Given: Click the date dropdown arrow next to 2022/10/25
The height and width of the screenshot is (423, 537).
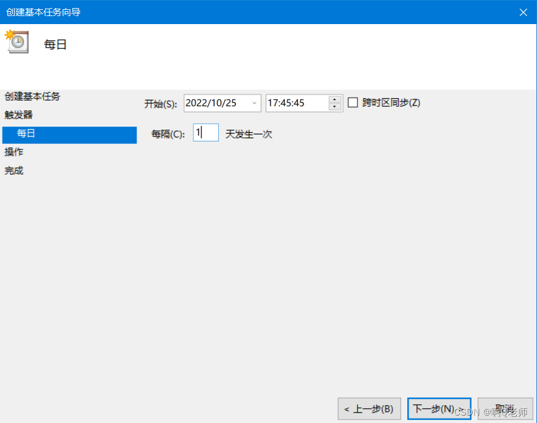Looking at the screenshot, I should pyautogui.click(x=255, y=103).
